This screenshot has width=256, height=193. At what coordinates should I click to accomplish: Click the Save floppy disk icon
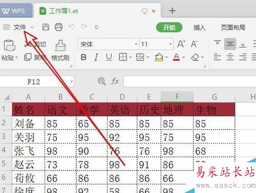pyautogui.click(x=46, y=27)
